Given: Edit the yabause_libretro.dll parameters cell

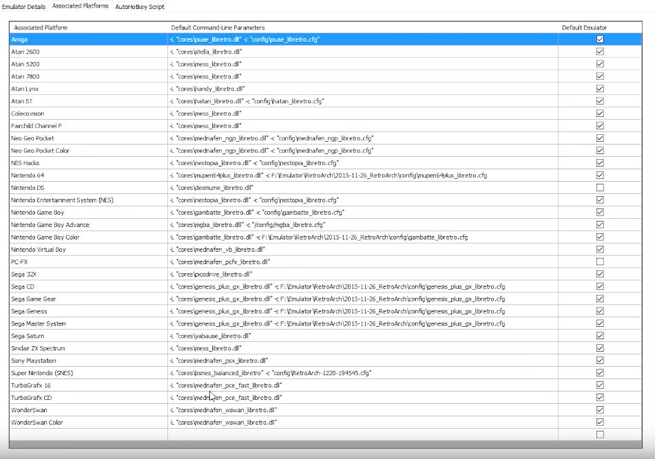Looking at the screenshot, I should point(362,336).
